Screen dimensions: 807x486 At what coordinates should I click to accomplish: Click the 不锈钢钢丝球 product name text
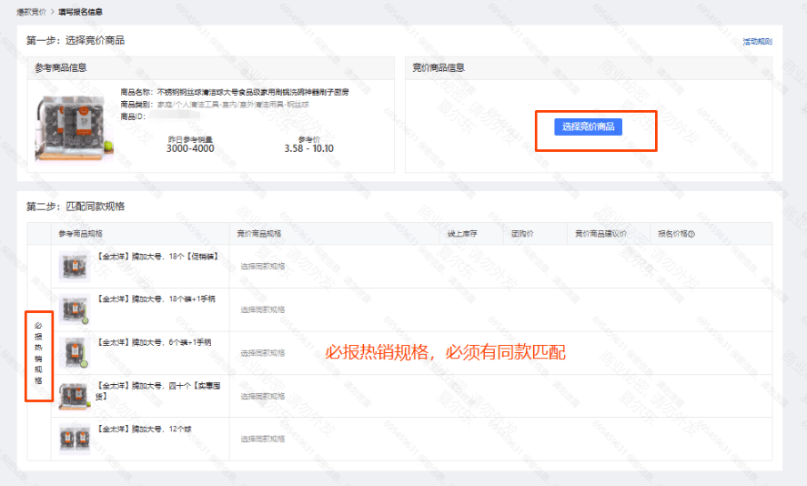click(x=252, y=92)
